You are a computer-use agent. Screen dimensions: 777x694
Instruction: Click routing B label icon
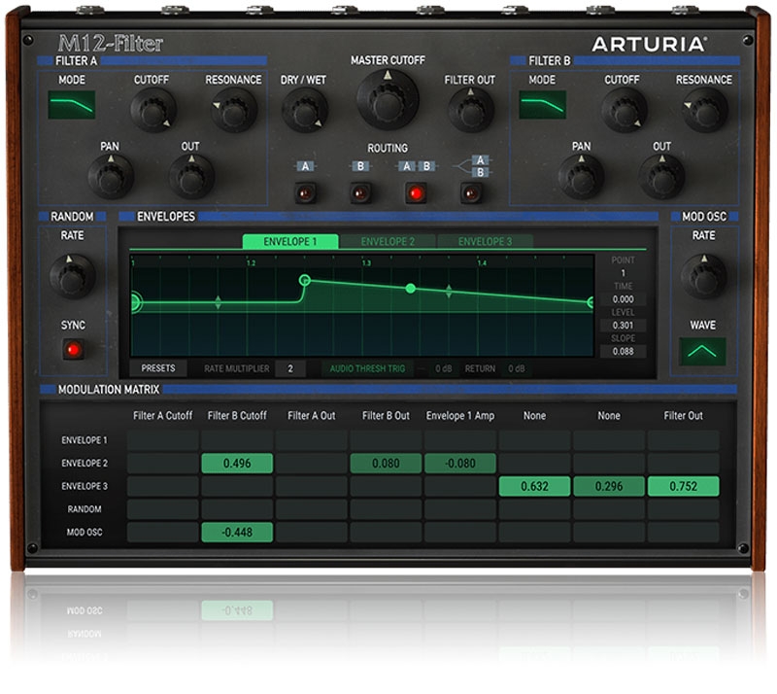click(360, 166)
